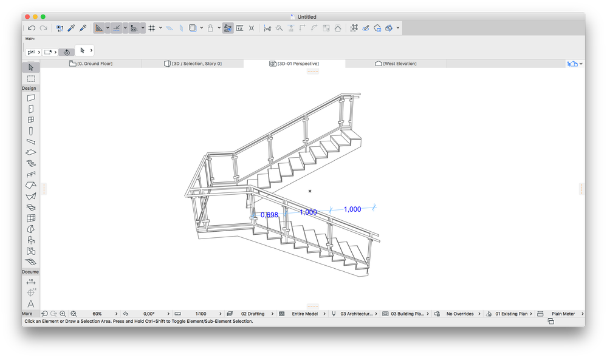Click the 0,698 dimension text
Image resolution: width=607 pixels, height=358 pixels.
(269, 215)
